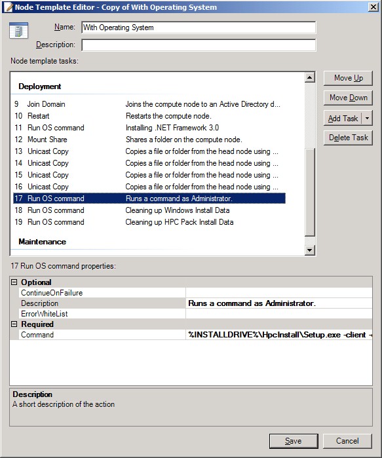Click the title bar pencil icon
The image size is (382, 458).
[9, 7]
